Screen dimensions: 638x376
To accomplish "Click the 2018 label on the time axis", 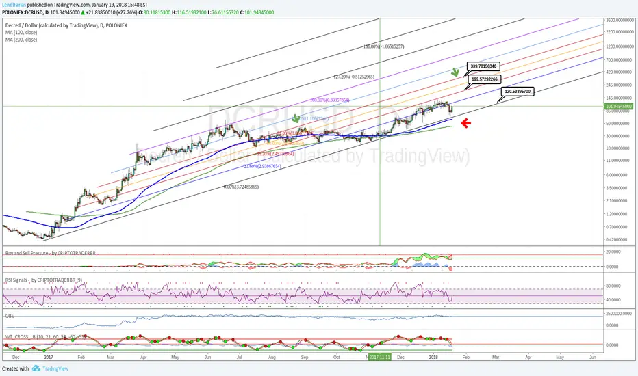I will click(x=433, y=358).
